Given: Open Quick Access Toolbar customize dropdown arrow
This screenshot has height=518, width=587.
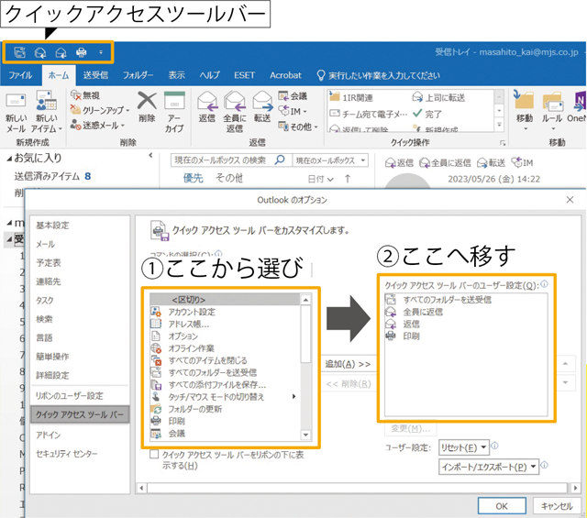Looking at the screenshot, I should [x=101, y=52].
